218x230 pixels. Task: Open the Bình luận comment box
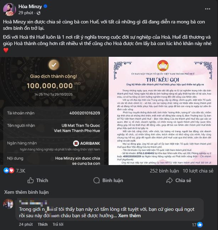[108, 180]
